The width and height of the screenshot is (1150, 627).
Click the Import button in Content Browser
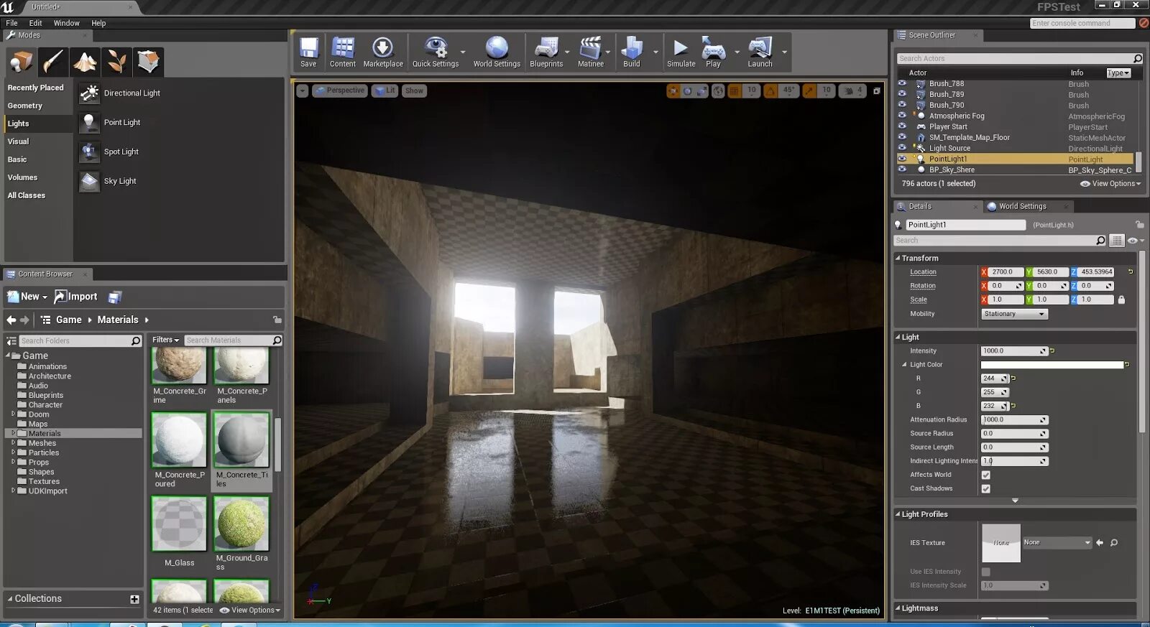76,297
